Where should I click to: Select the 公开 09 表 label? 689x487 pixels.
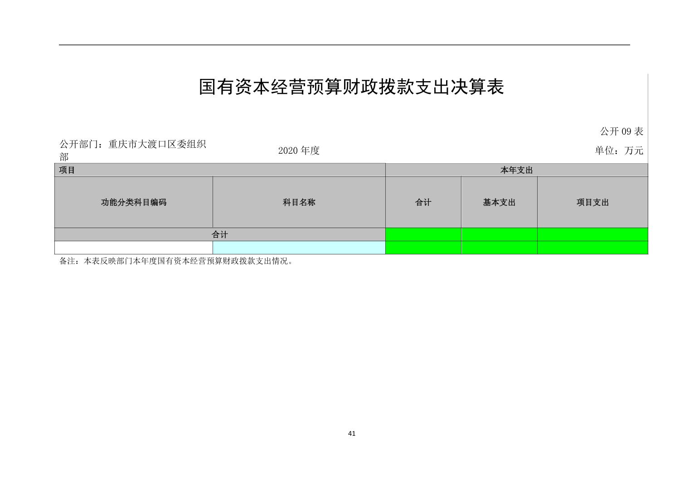[621, 131]
